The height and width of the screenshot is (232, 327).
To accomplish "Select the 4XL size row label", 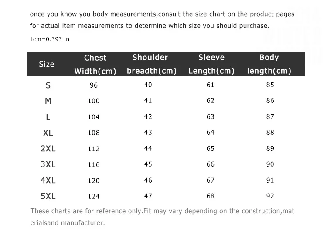I will pyautogui.click(x=48, y=180).
